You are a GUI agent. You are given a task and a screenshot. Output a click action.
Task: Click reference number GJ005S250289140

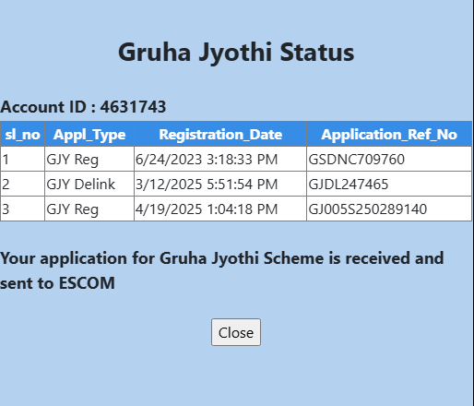point(368,209)
